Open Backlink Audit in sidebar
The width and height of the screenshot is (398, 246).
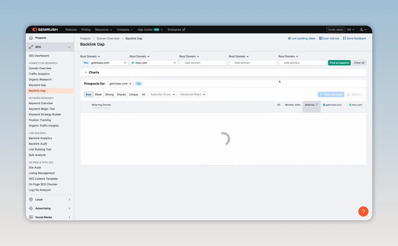click(x=38, y=144)
